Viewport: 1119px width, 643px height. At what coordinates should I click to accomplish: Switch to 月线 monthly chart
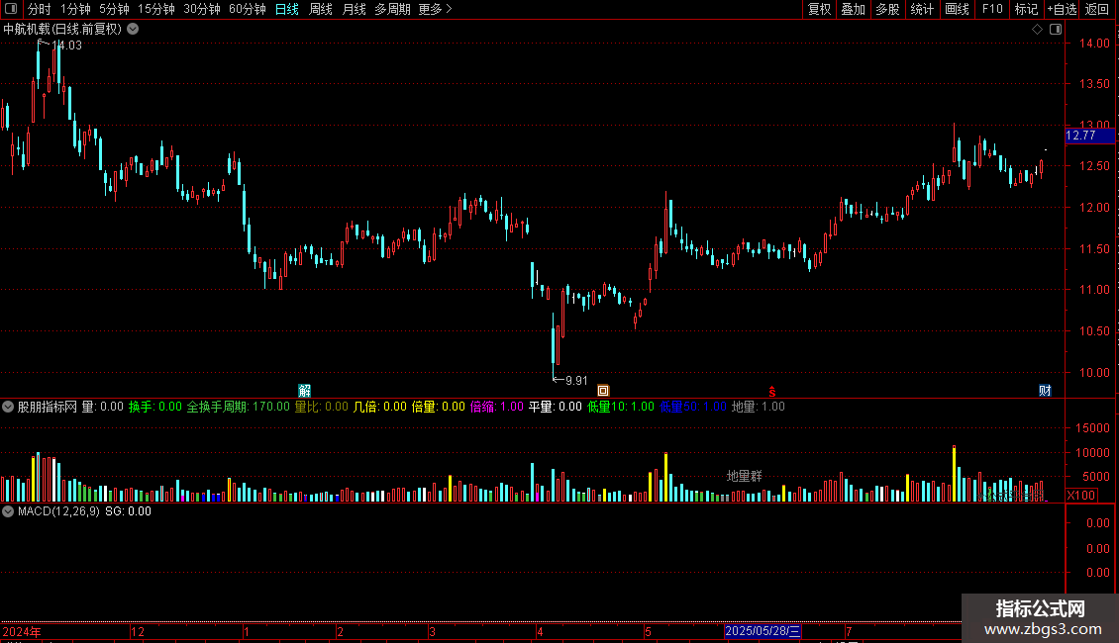(x=354, y=9)
